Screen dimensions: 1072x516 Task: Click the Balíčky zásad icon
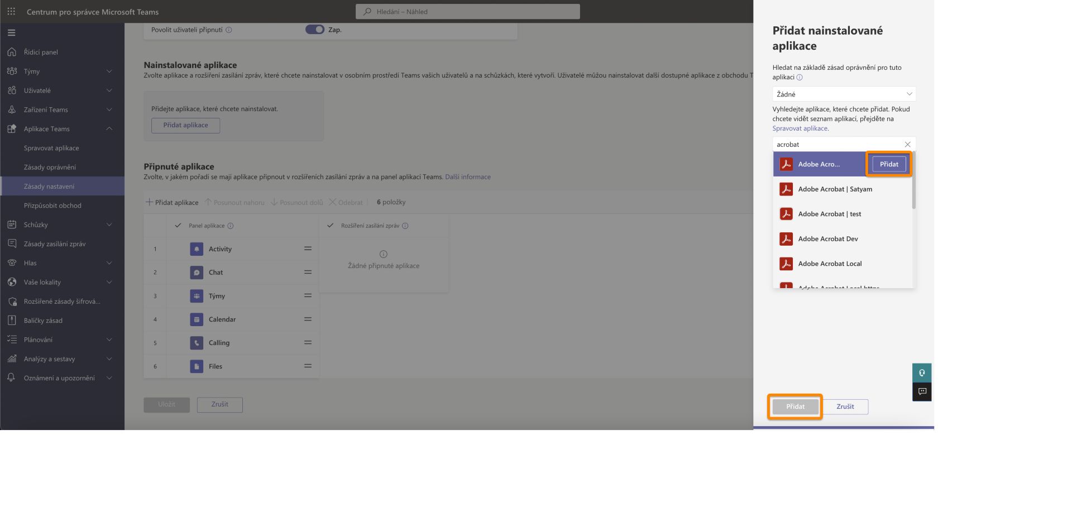click(x=12, y=320)
